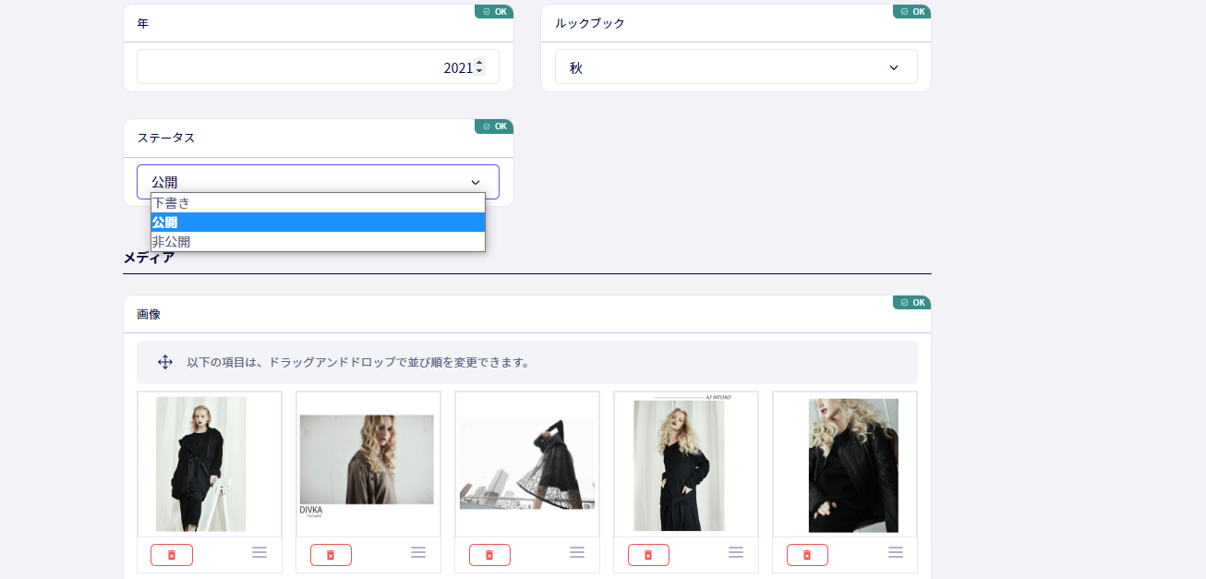Delete the first image with the black coat
The height and width of the screenshot is (579, 1206).
pyautogui.click(x=172, y=555)
